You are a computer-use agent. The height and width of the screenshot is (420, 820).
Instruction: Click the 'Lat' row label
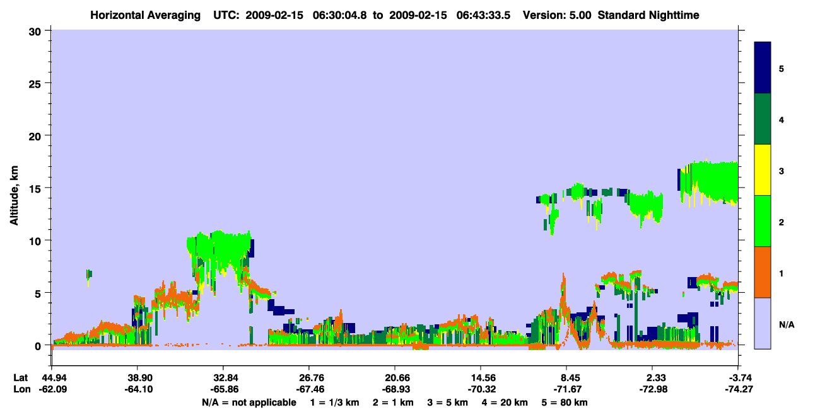tap(21, 378)
